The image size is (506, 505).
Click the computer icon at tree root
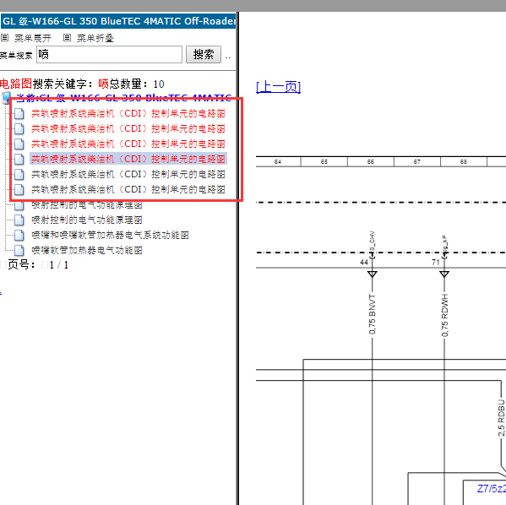[x=6, y=98]
